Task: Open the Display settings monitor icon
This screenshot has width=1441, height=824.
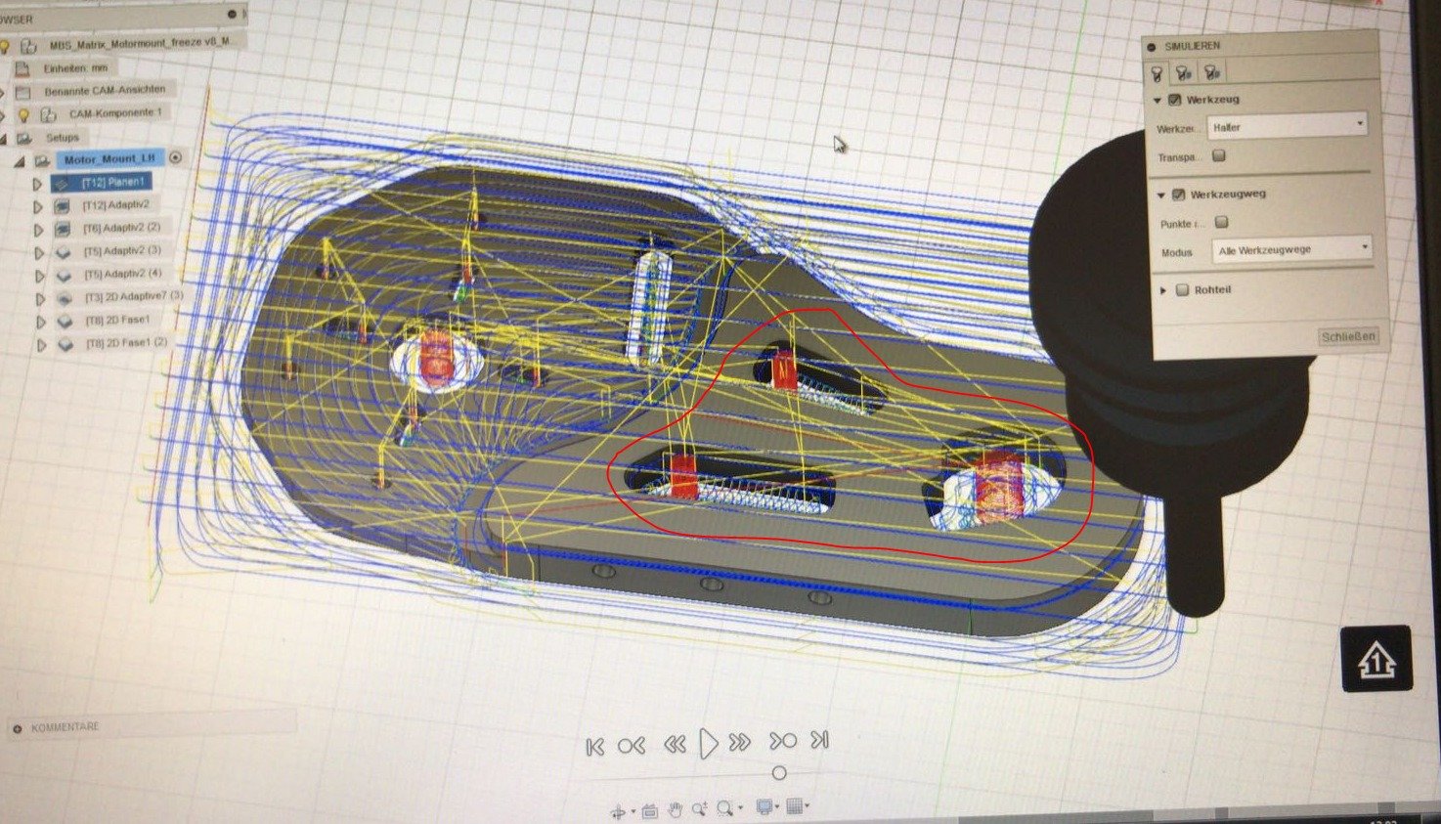Action: (764, 807)
